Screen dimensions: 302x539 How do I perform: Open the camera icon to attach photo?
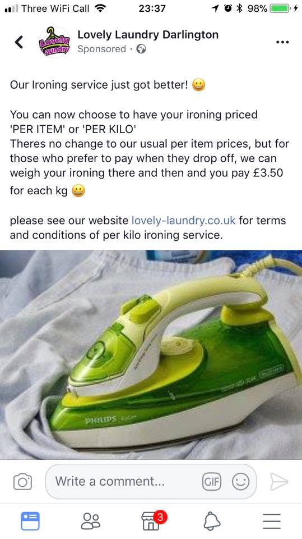coord(22,482)
